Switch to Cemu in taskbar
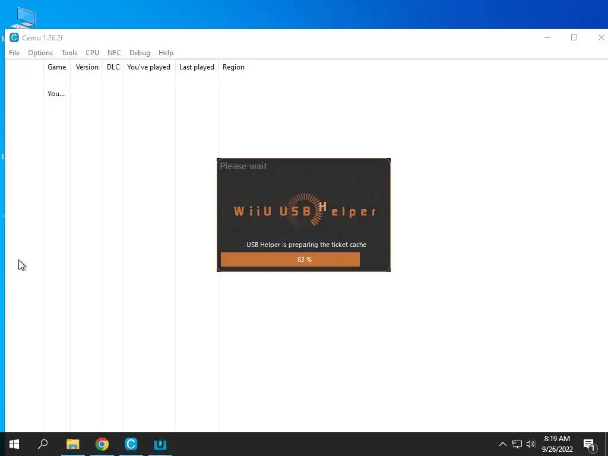Viewport: 608px width, 456px height. [x=131, y=444]
